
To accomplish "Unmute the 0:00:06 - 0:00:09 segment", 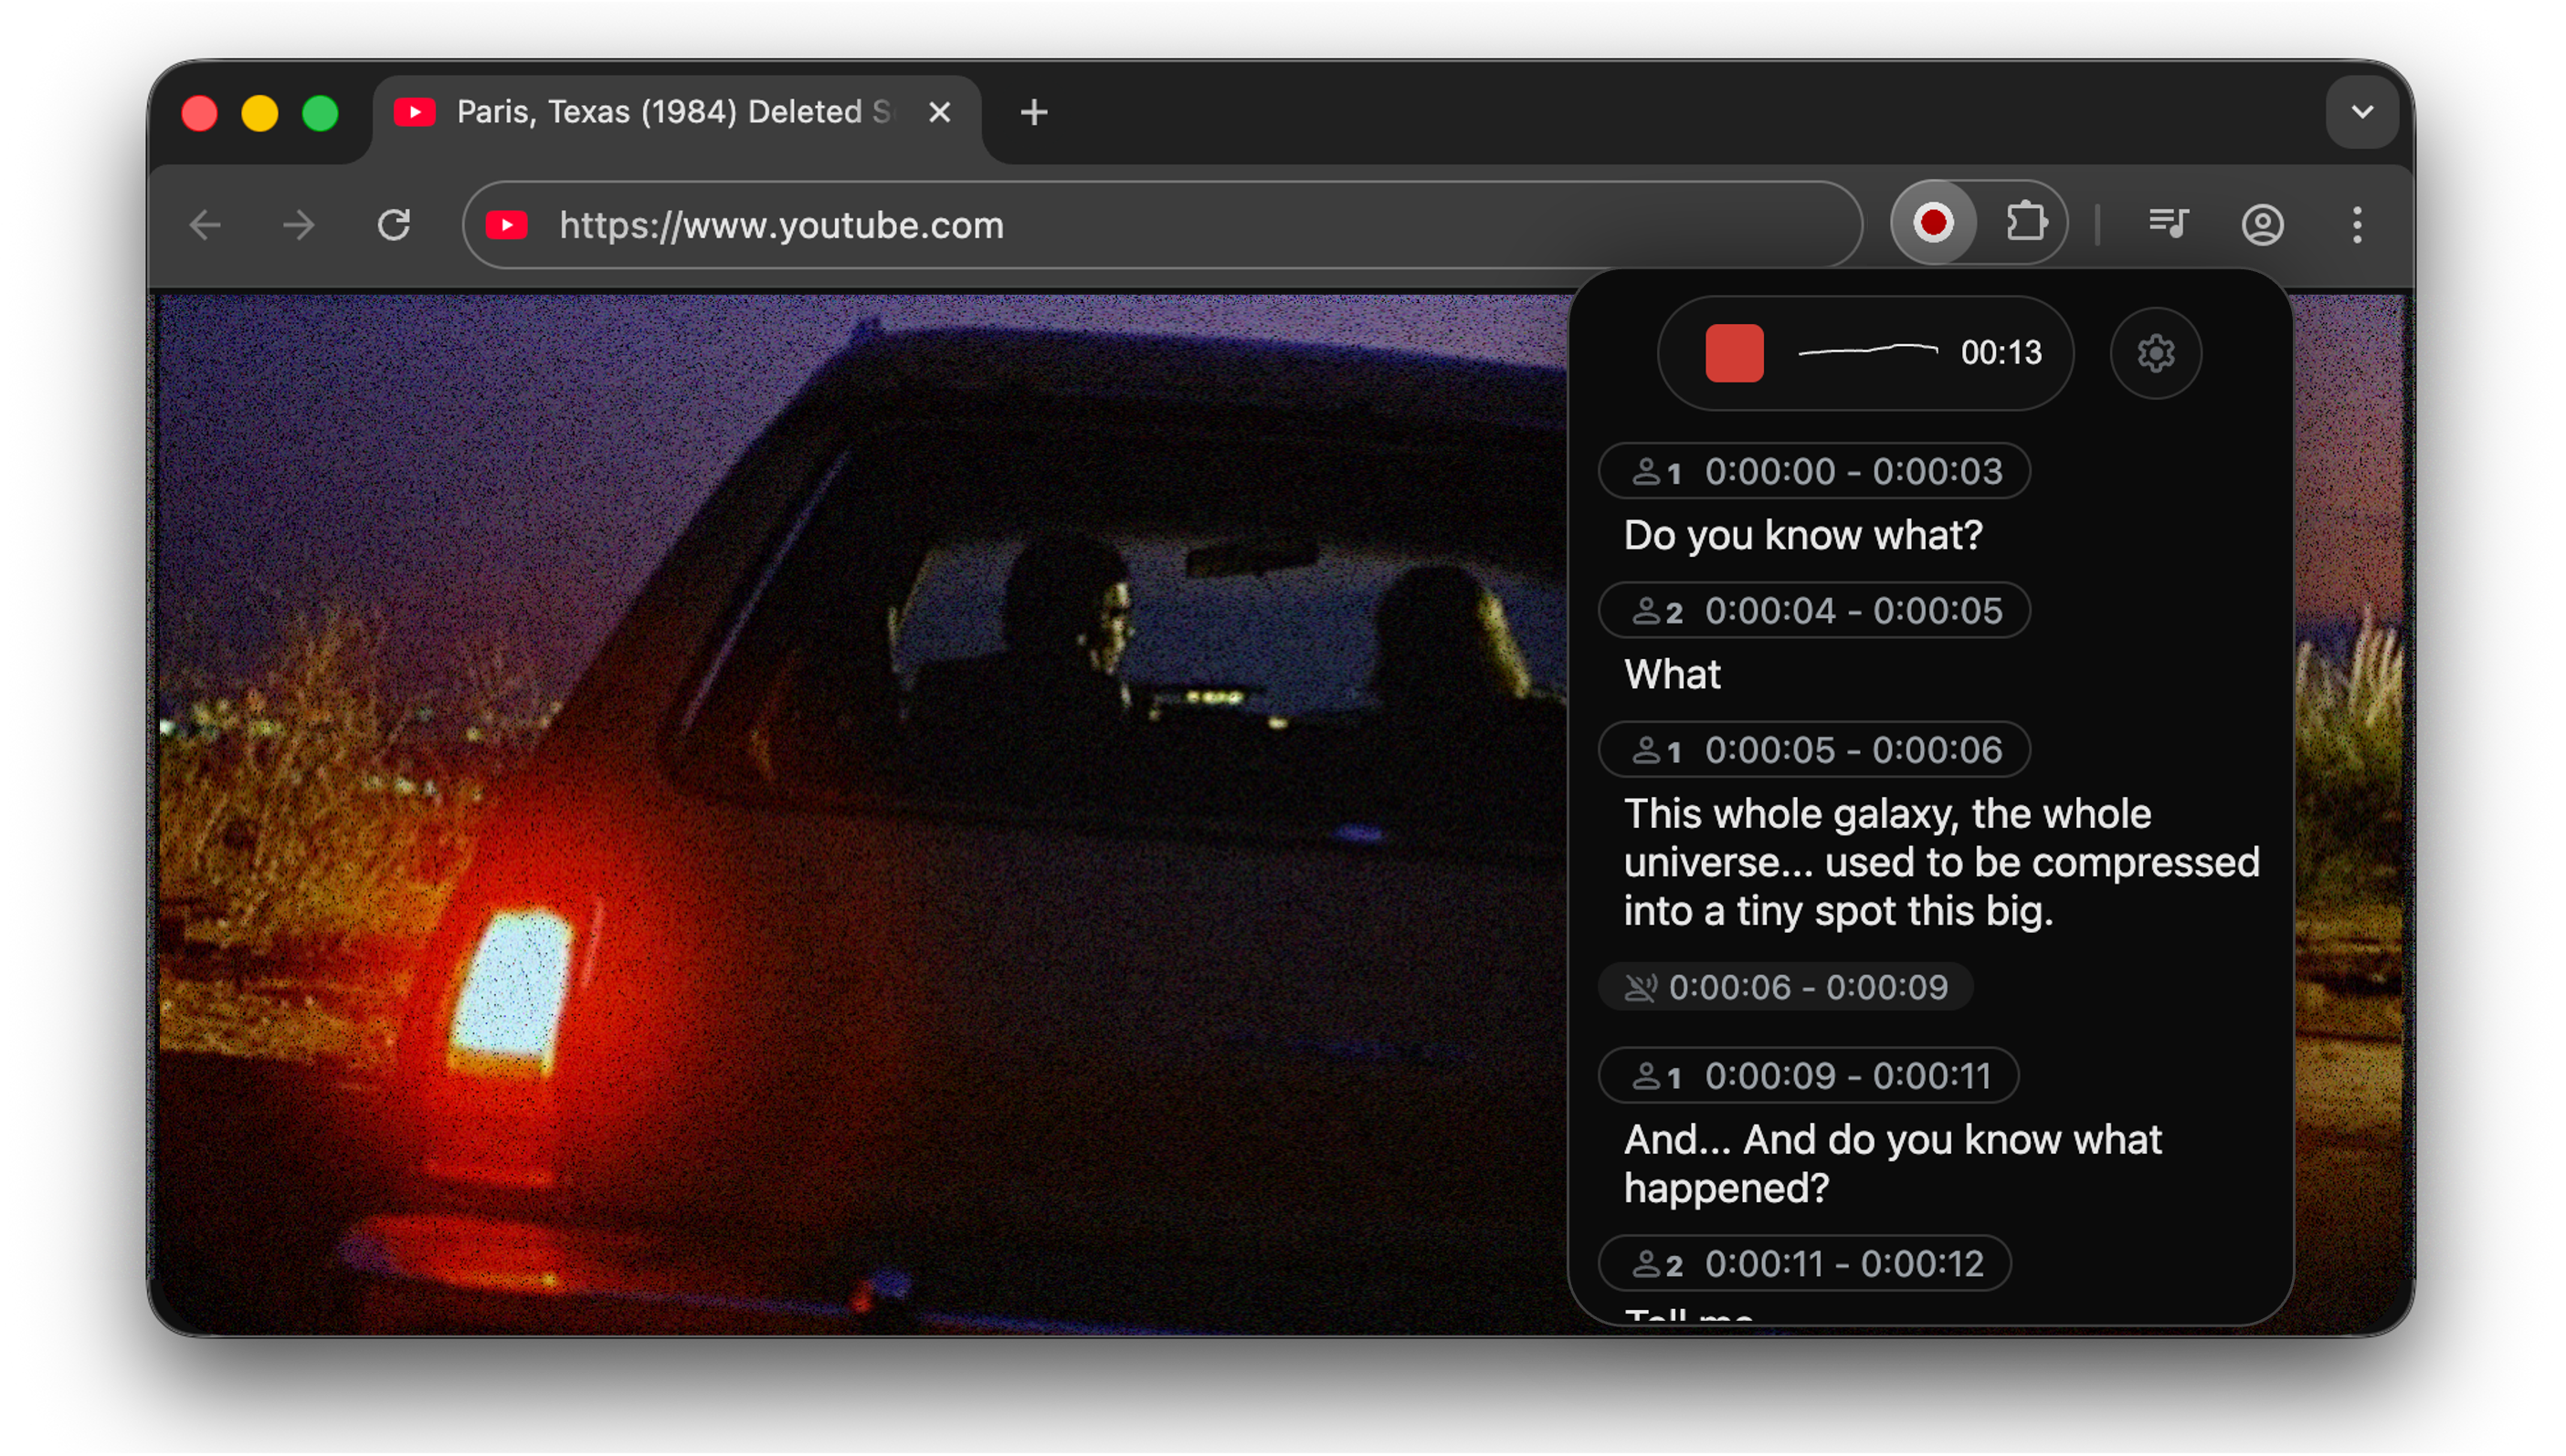I will pyautogui.click(x=1642, y=987).
